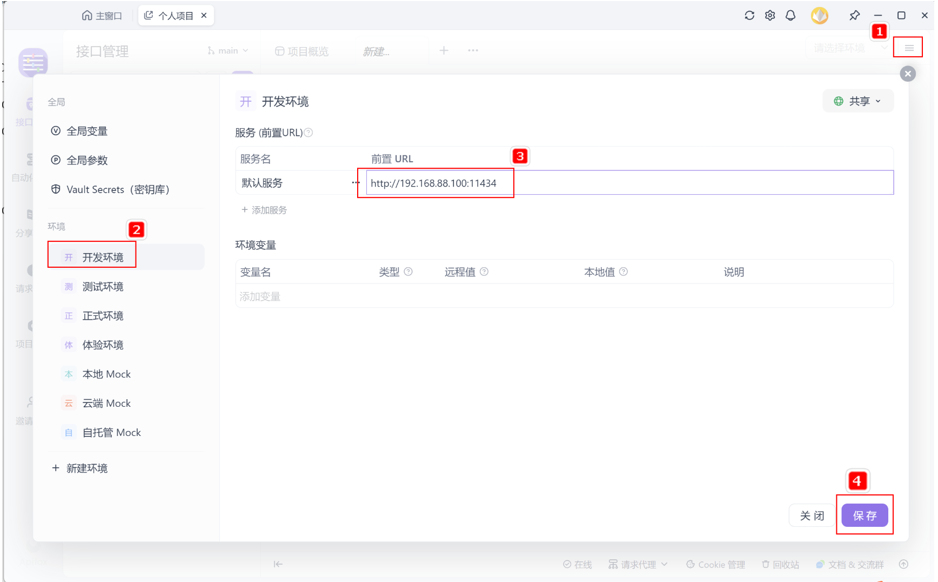The height and width of the screenshot is (582, 938).
Task: Click the 关闭 button
Action: 812,515
